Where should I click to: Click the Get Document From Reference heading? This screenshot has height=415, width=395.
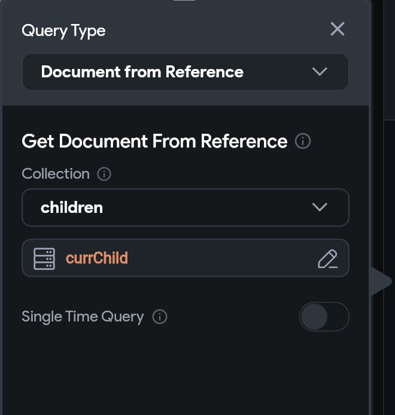pyautogui.click(x=154, y=142)
